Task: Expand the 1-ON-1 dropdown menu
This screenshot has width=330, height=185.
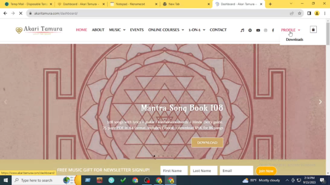Action: pyautogui.click(x=197, y=30)
